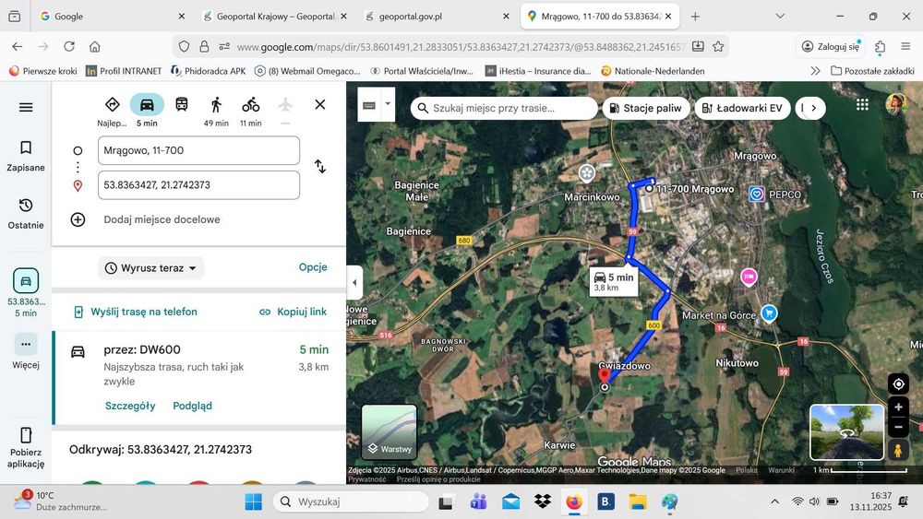The height and width of the screenshot is (519, 923).
Task: Open Więcej options in sidebar
Action: [26, 351]
